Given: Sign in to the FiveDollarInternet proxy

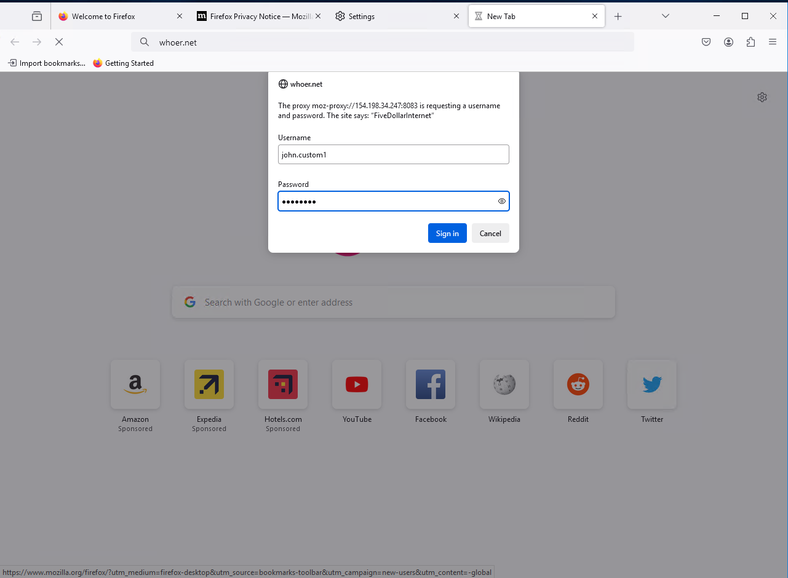Looking at the screenshot, I should pos(447,233).
